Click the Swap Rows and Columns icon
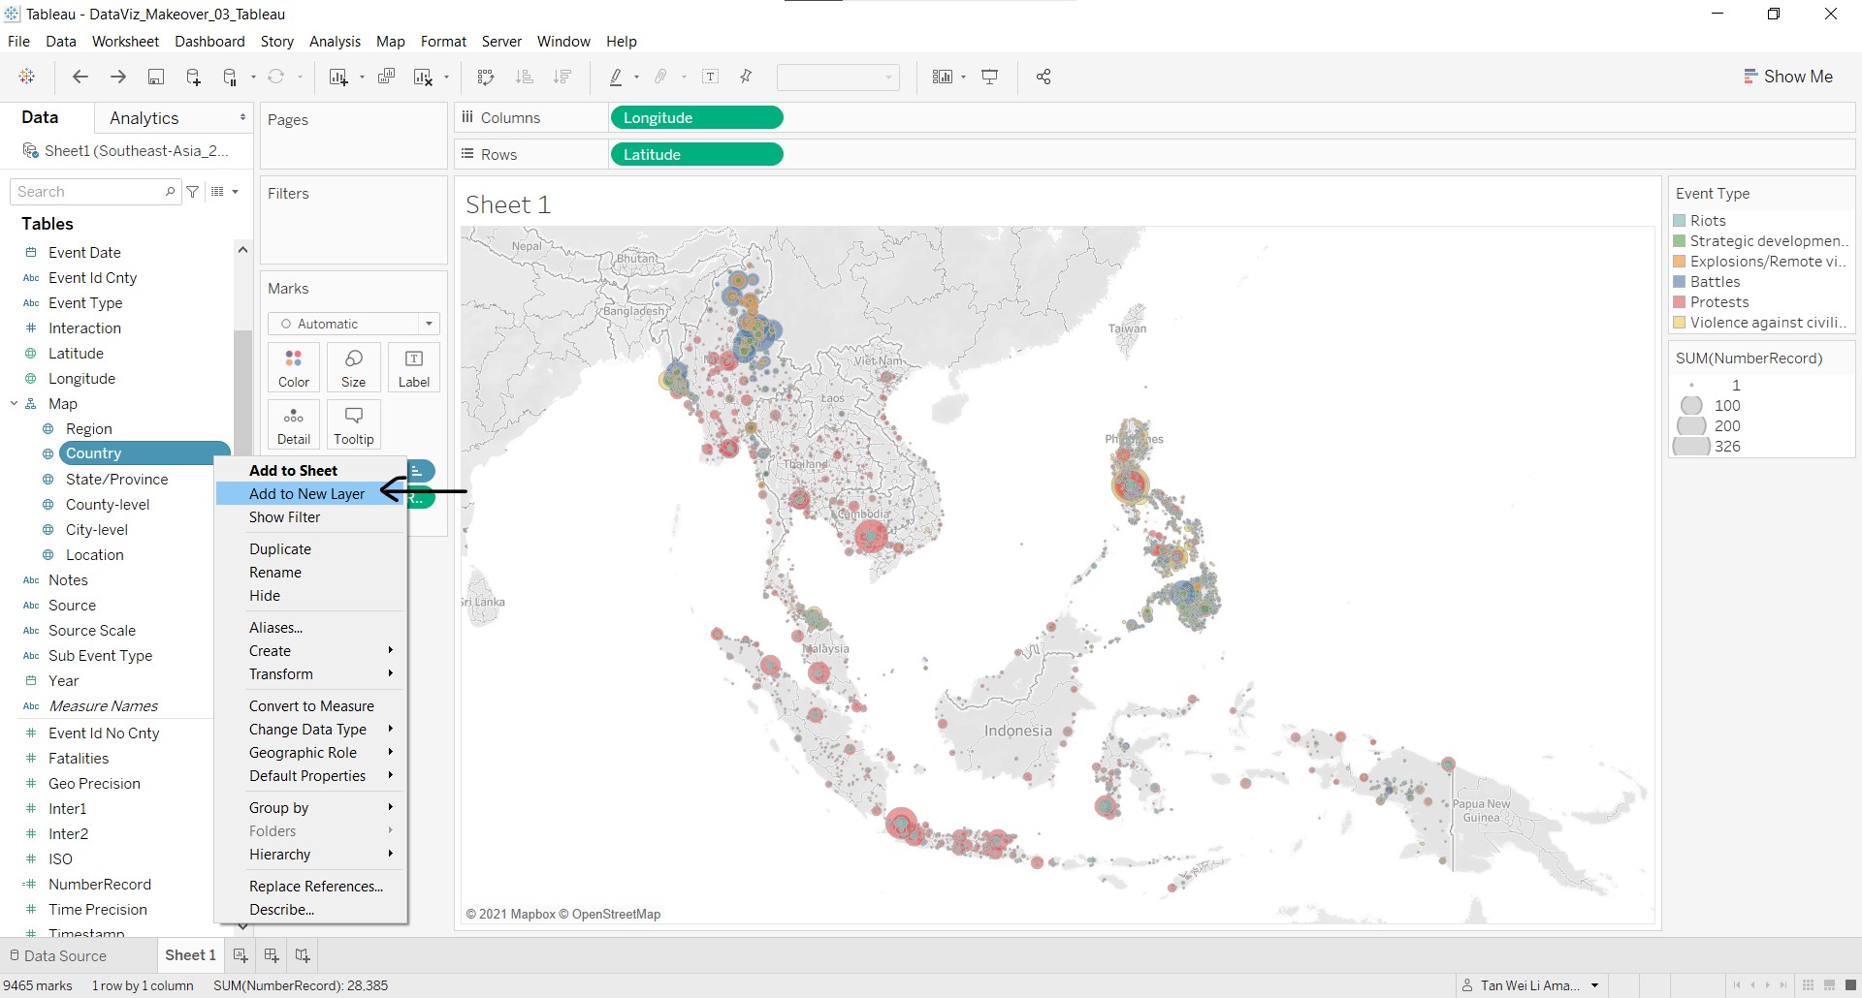Image resolution: width=1862 pixels, height=998 pixels. pyautogui.click(x=486, y=78)
